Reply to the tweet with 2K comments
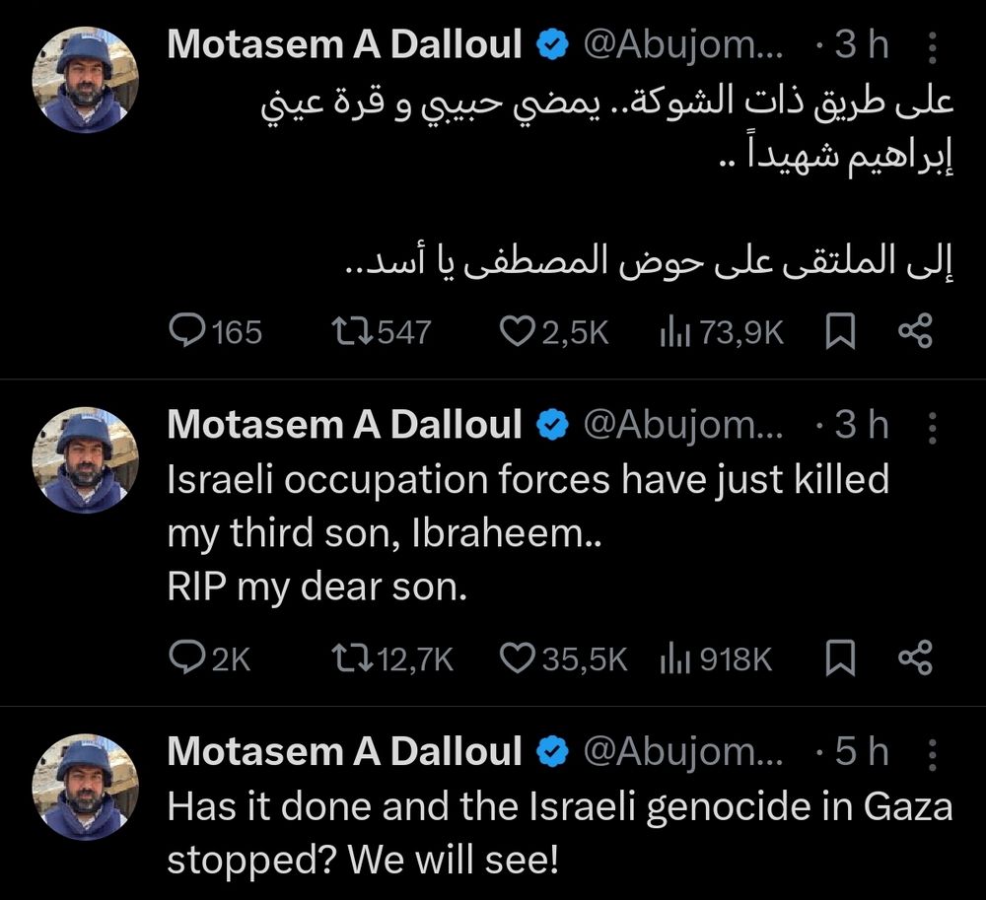Screen dimensions: 986x900 pos(187,658)
